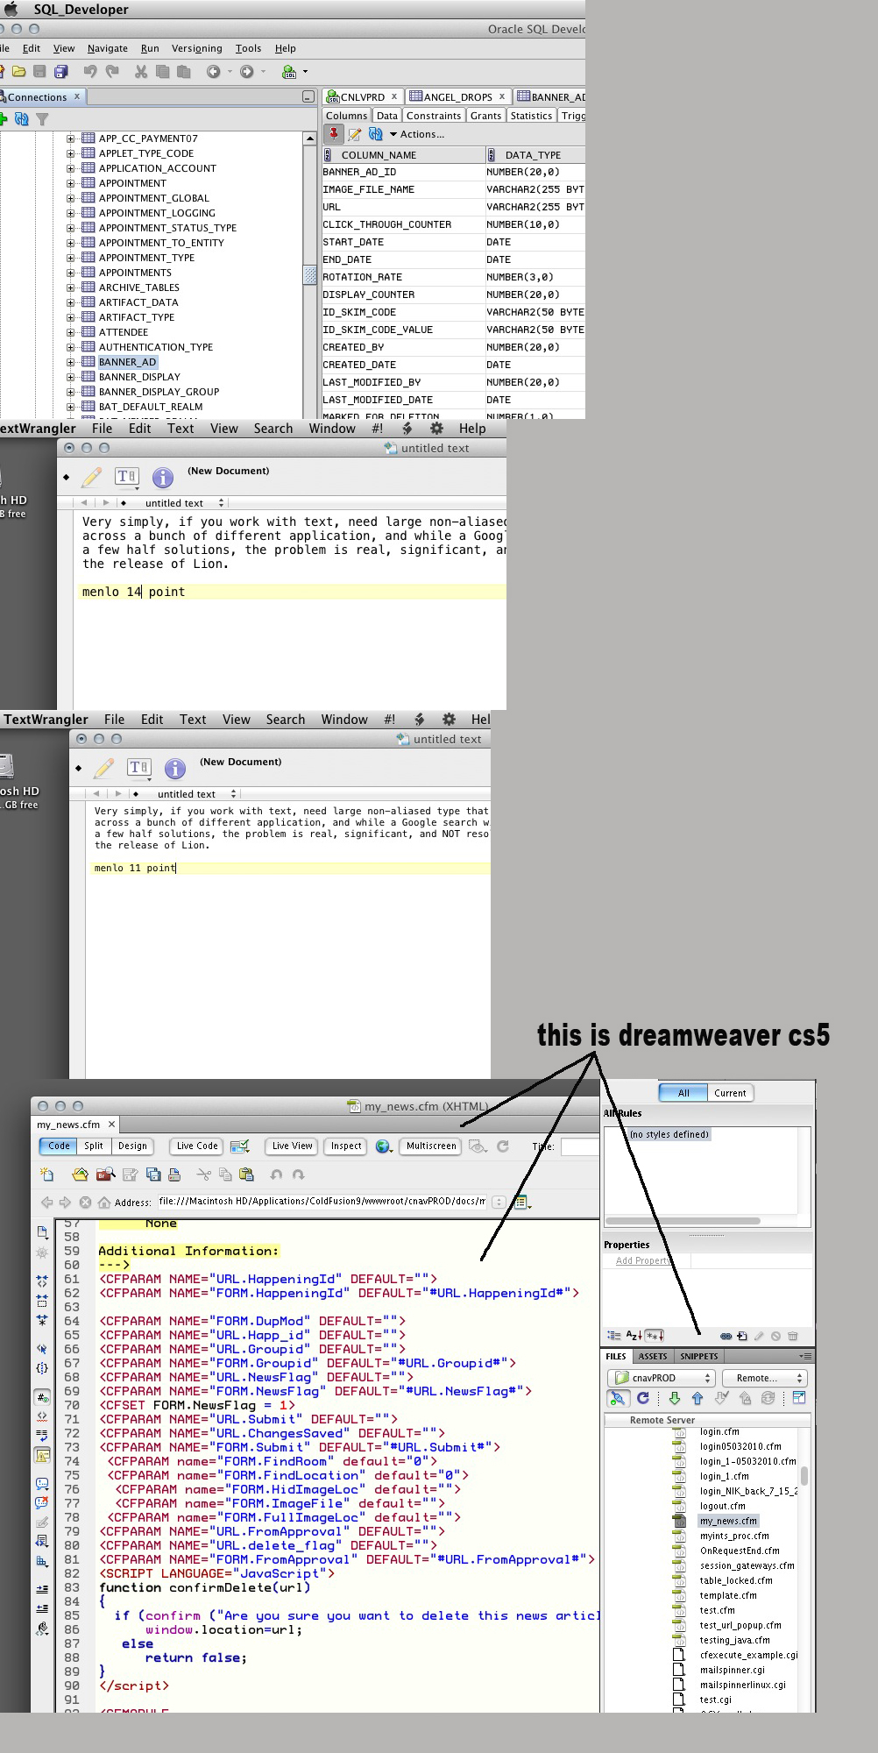Screen dimensions: 878x1753
Task: Switch to the Constraints tab
Action: point(433,116)
